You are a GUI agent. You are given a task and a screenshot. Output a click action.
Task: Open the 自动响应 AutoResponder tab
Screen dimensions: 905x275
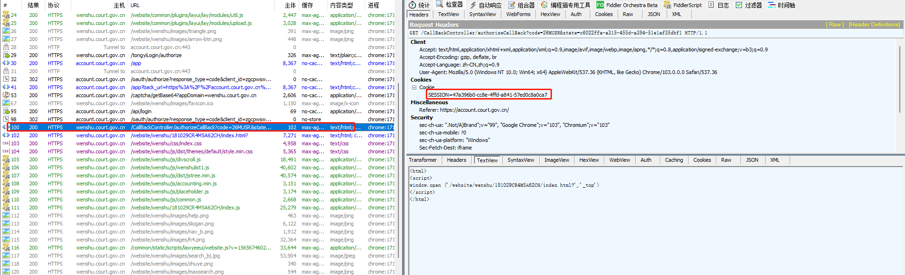point(485,5)
